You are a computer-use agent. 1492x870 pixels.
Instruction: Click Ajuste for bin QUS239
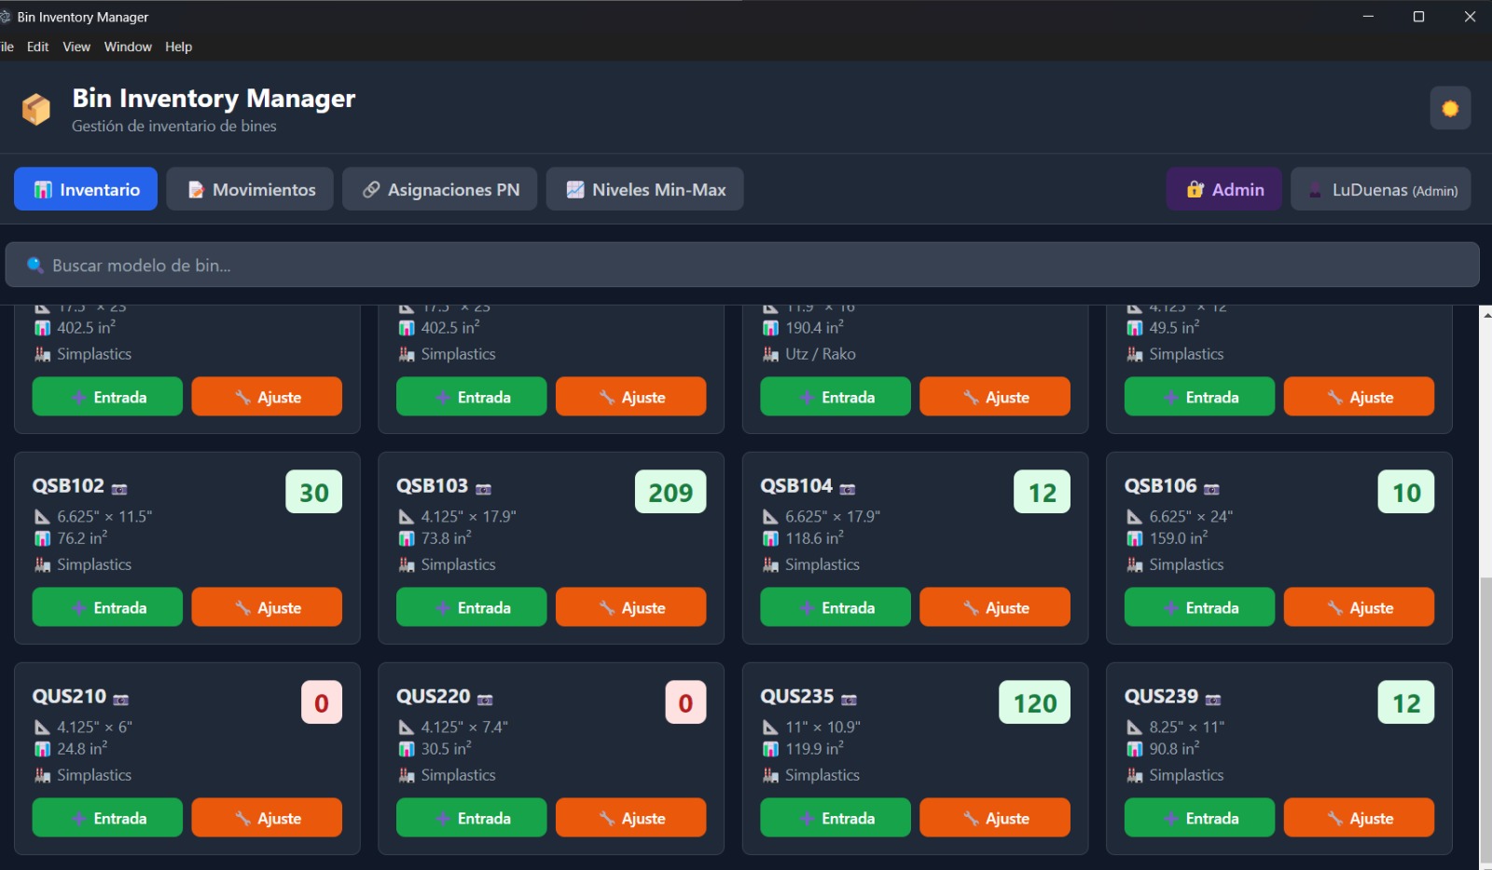click(1359, 817)
